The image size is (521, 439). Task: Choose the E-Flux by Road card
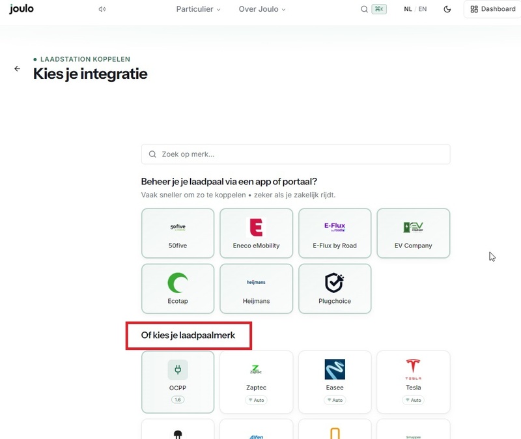pos(335,233)
